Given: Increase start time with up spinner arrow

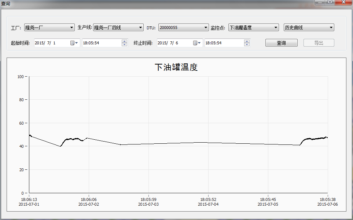Looking at the screenshot, I should [125, 41].
